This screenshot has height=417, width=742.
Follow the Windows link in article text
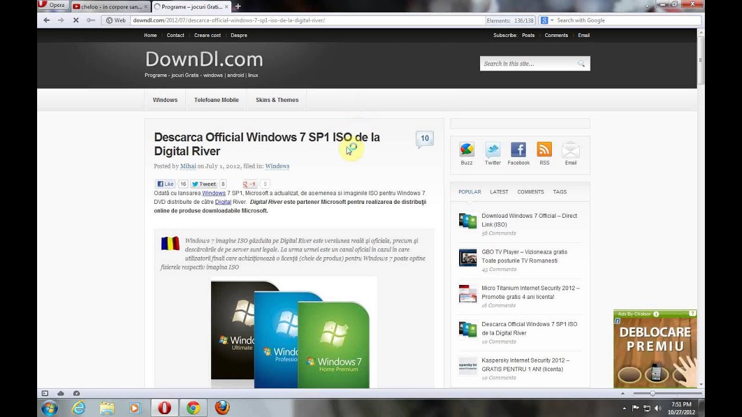(x=214, y=193)
